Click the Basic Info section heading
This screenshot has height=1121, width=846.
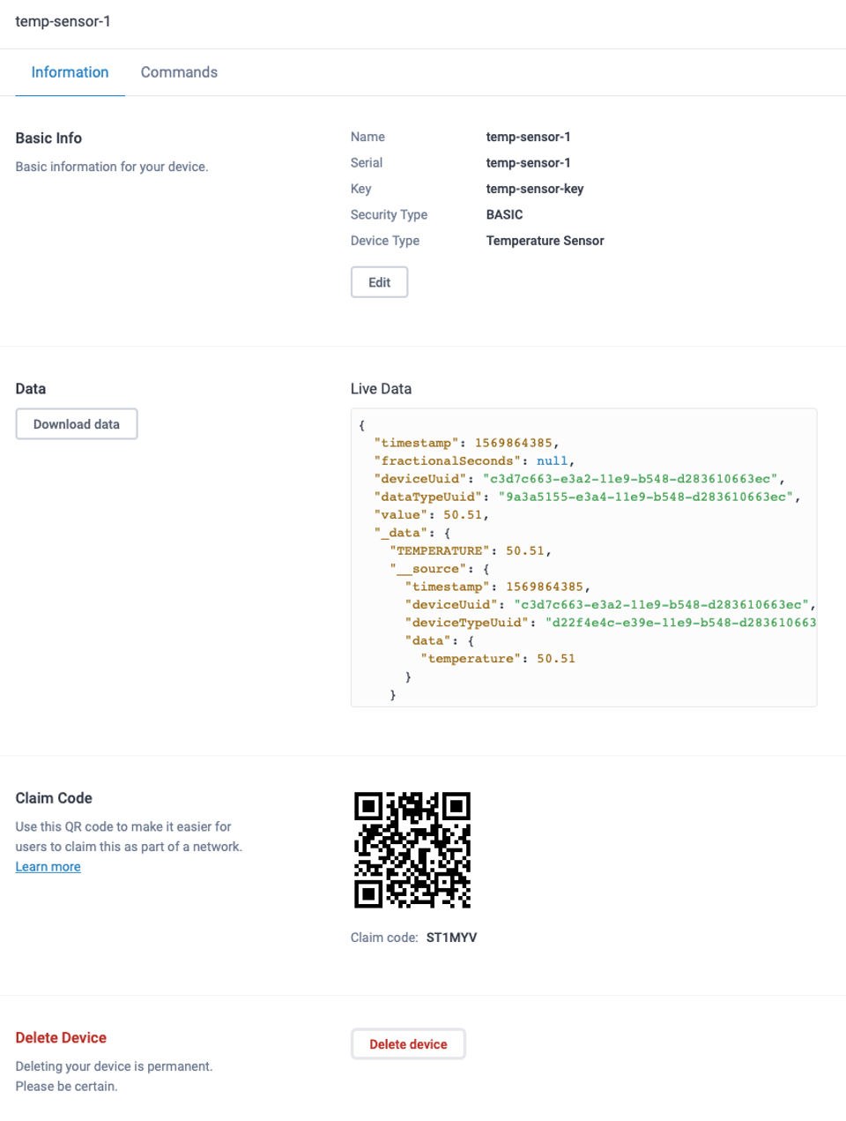point(48,138)
